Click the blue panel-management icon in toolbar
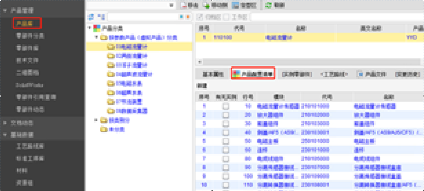This screenshot has width=424, height=191. point(236,5)
